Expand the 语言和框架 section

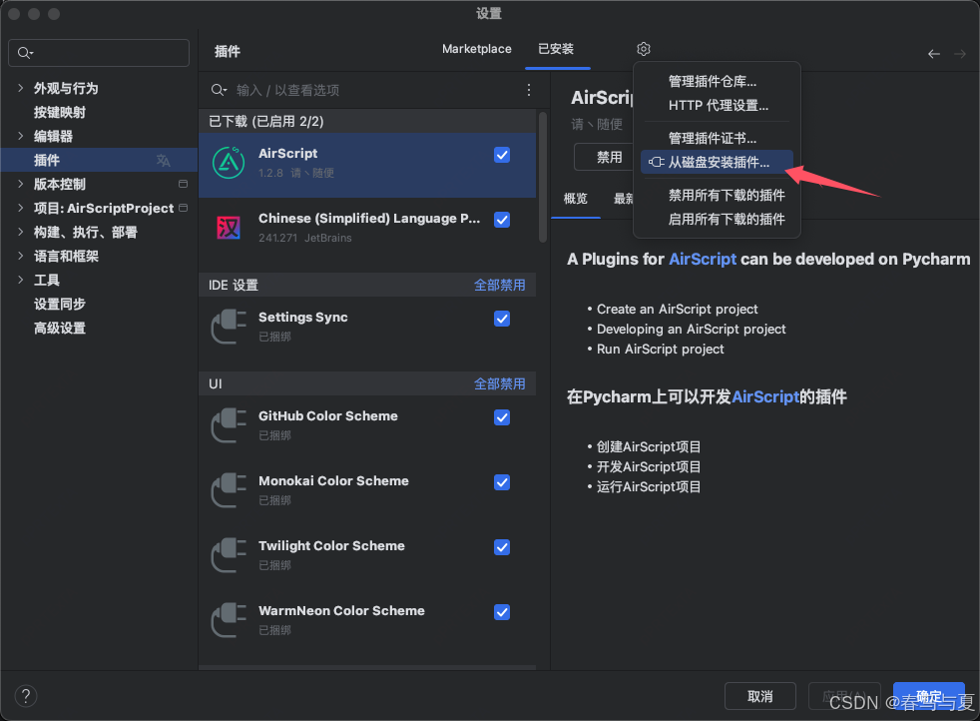[x=21, y=256]
